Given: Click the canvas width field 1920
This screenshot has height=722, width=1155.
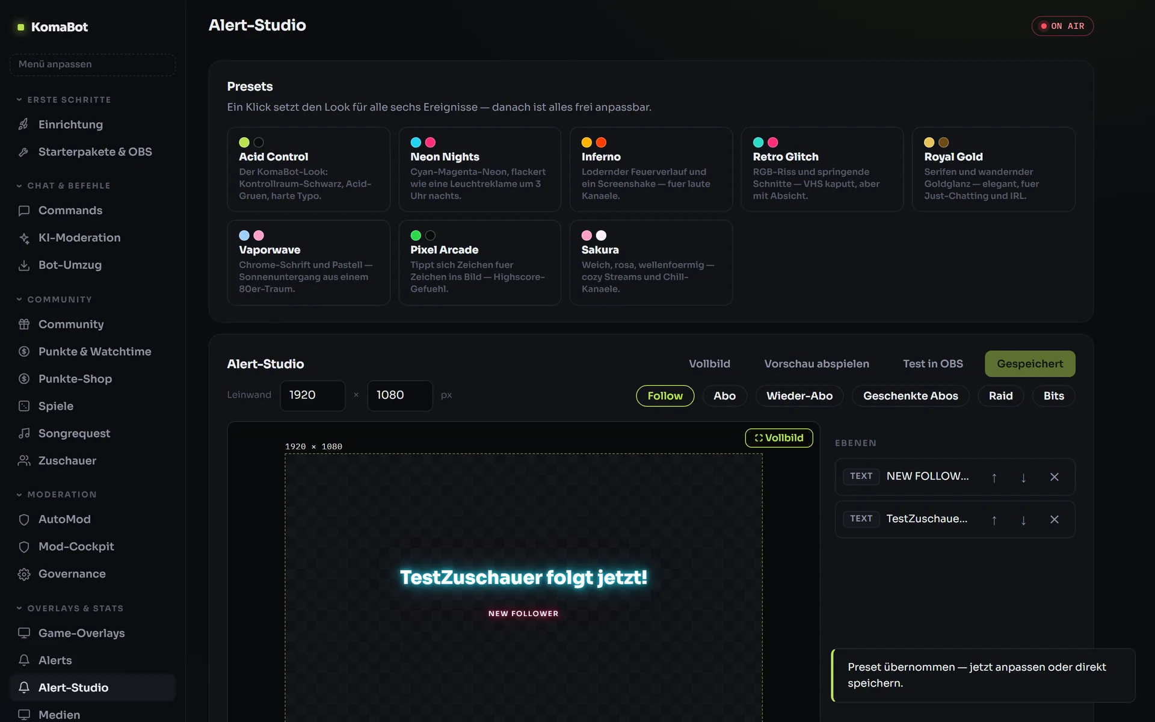Looking at the screenshot, I should 312,395.
